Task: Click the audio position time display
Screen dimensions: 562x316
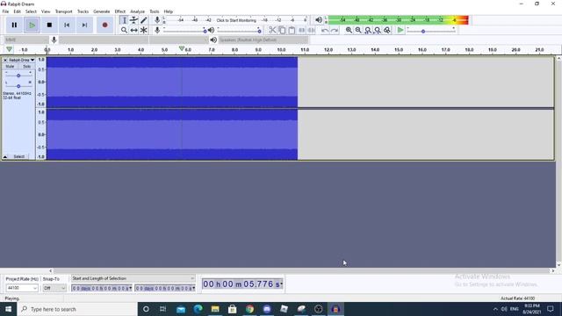Action: (x=242, y=284)
